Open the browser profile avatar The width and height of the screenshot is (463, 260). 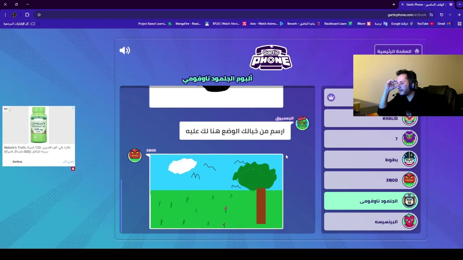pyautogui.click(x=14, y=15)
